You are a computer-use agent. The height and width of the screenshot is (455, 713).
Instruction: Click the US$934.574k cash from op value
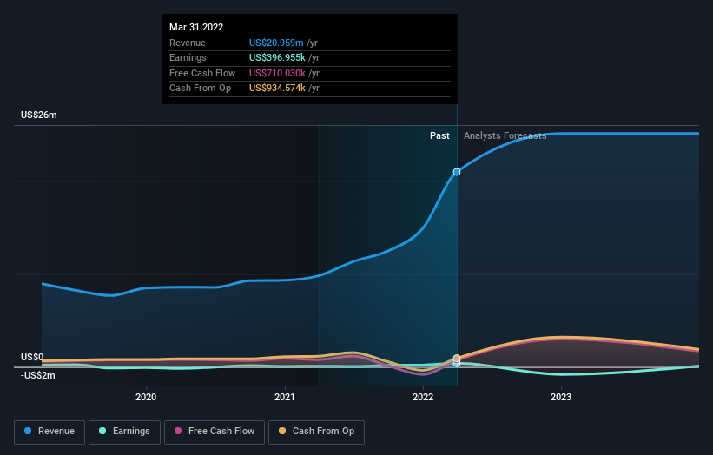coord(277,89)
